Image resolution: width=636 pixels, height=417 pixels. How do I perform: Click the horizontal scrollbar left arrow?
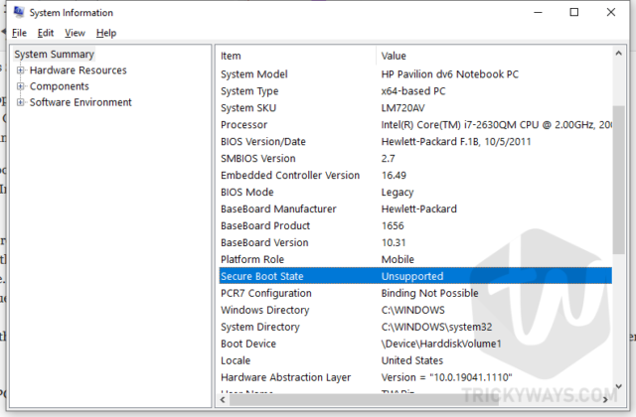coord(223,399)
